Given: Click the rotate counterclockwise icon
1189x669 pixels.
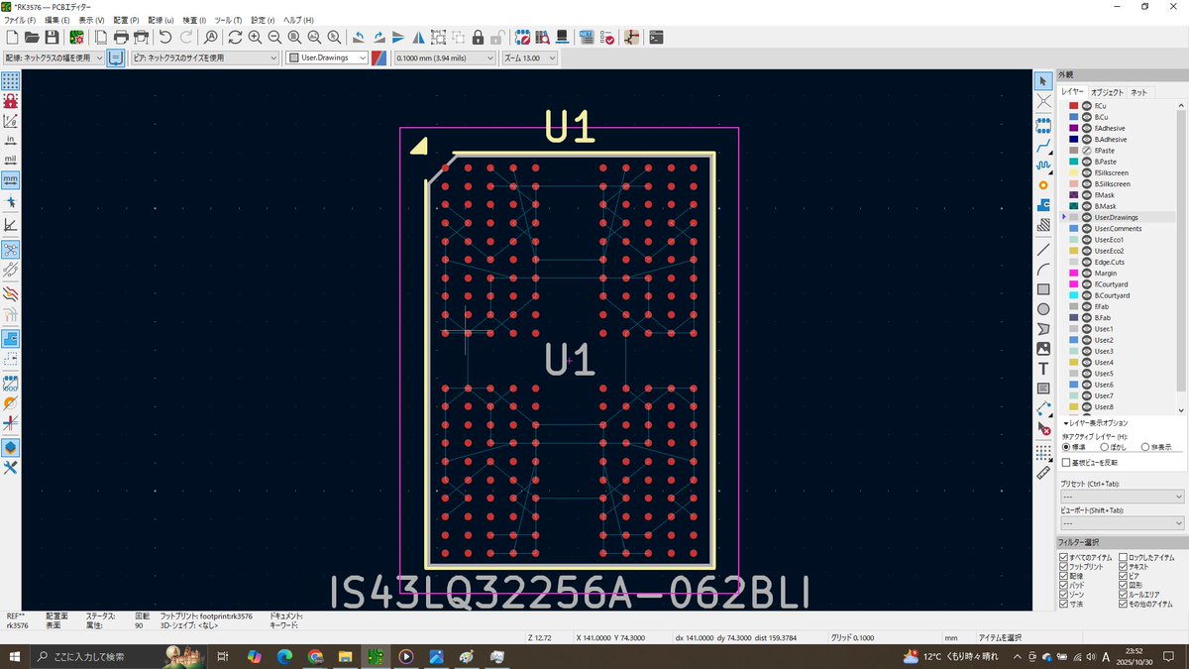Looking at the screenshot, I should [x=359, y=37].
